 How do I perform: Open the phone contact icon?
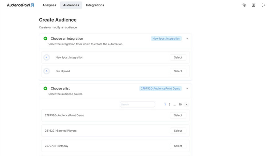[244, 5]
